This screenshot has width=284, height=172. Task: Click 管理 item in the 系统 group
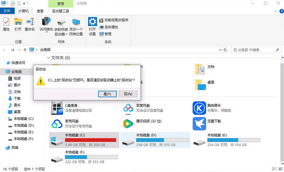(106, 34)
